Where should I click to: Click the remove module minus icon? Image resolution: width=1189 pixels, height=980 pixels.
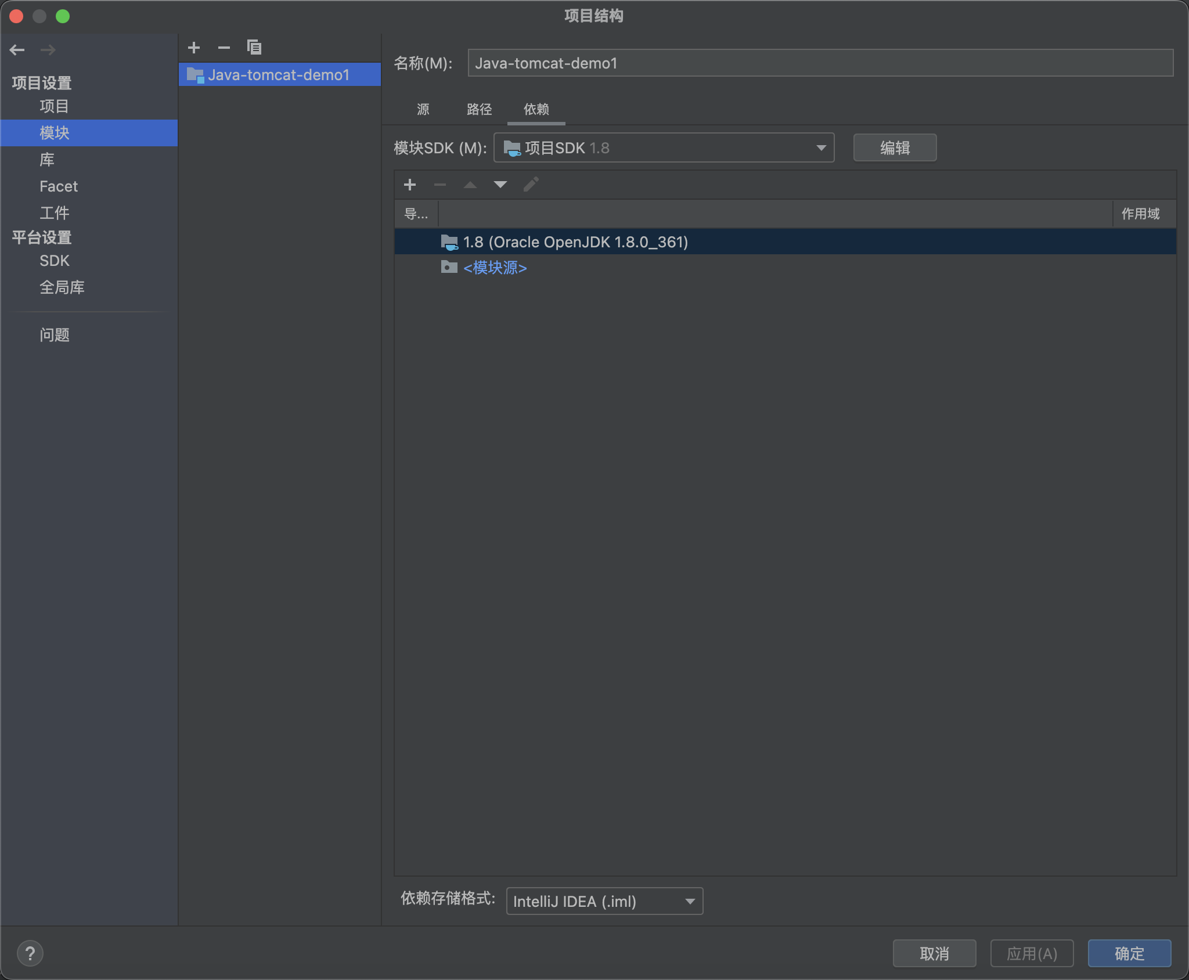tap(224, 48)
